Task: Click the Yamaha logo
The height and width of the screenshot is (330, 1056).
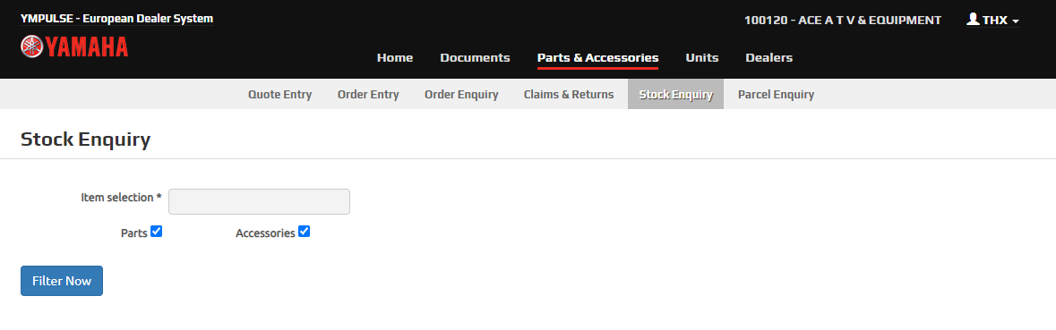Action: tap(74, 47)
